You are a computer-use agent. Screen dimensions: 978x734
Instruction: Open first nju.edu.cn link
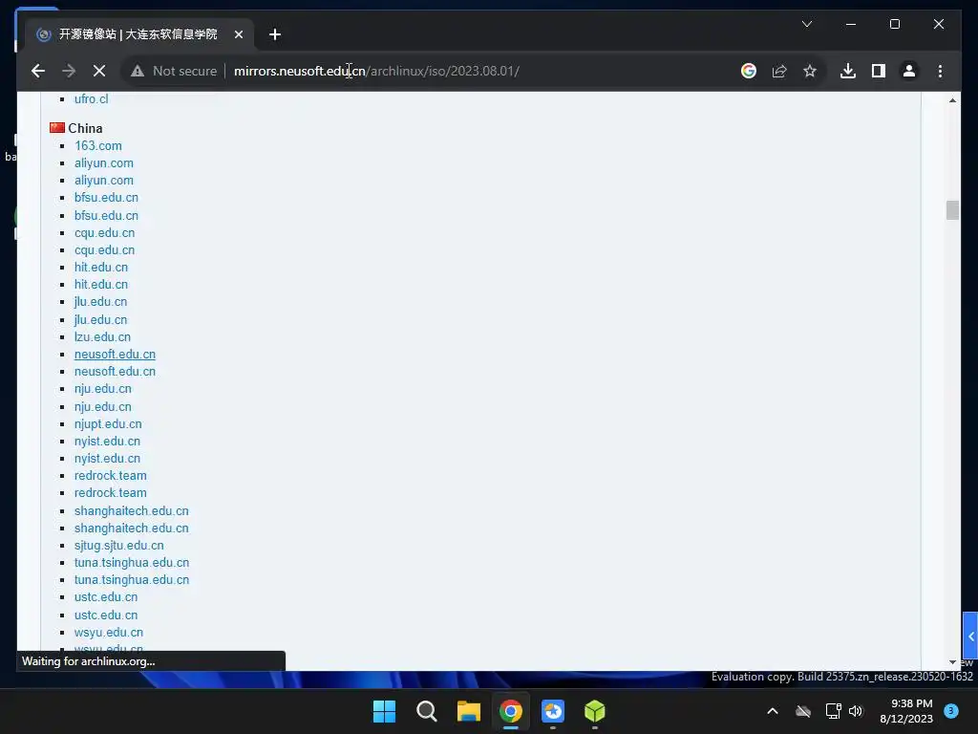click(103, 388)
